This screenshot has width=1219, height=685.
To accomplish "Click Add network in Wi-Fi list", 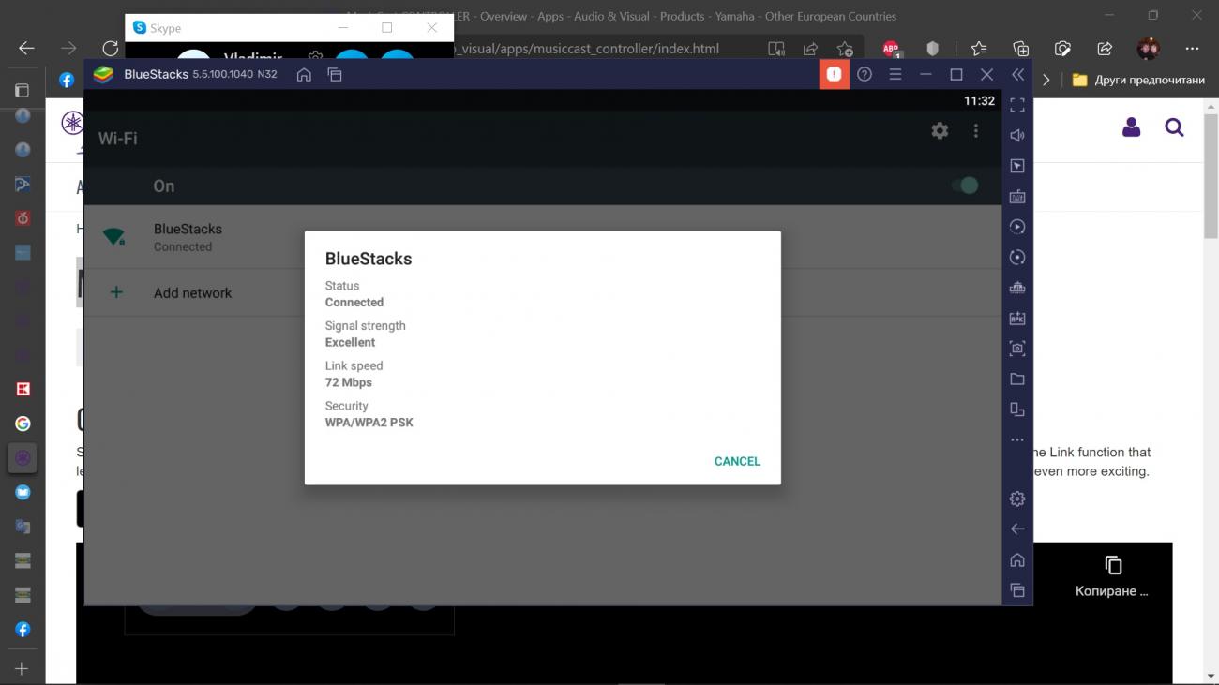I will click(542, 292).
